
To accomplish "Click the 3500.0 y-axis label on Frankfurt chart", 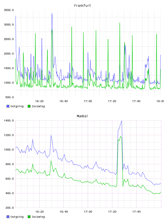I will (9, 10).
